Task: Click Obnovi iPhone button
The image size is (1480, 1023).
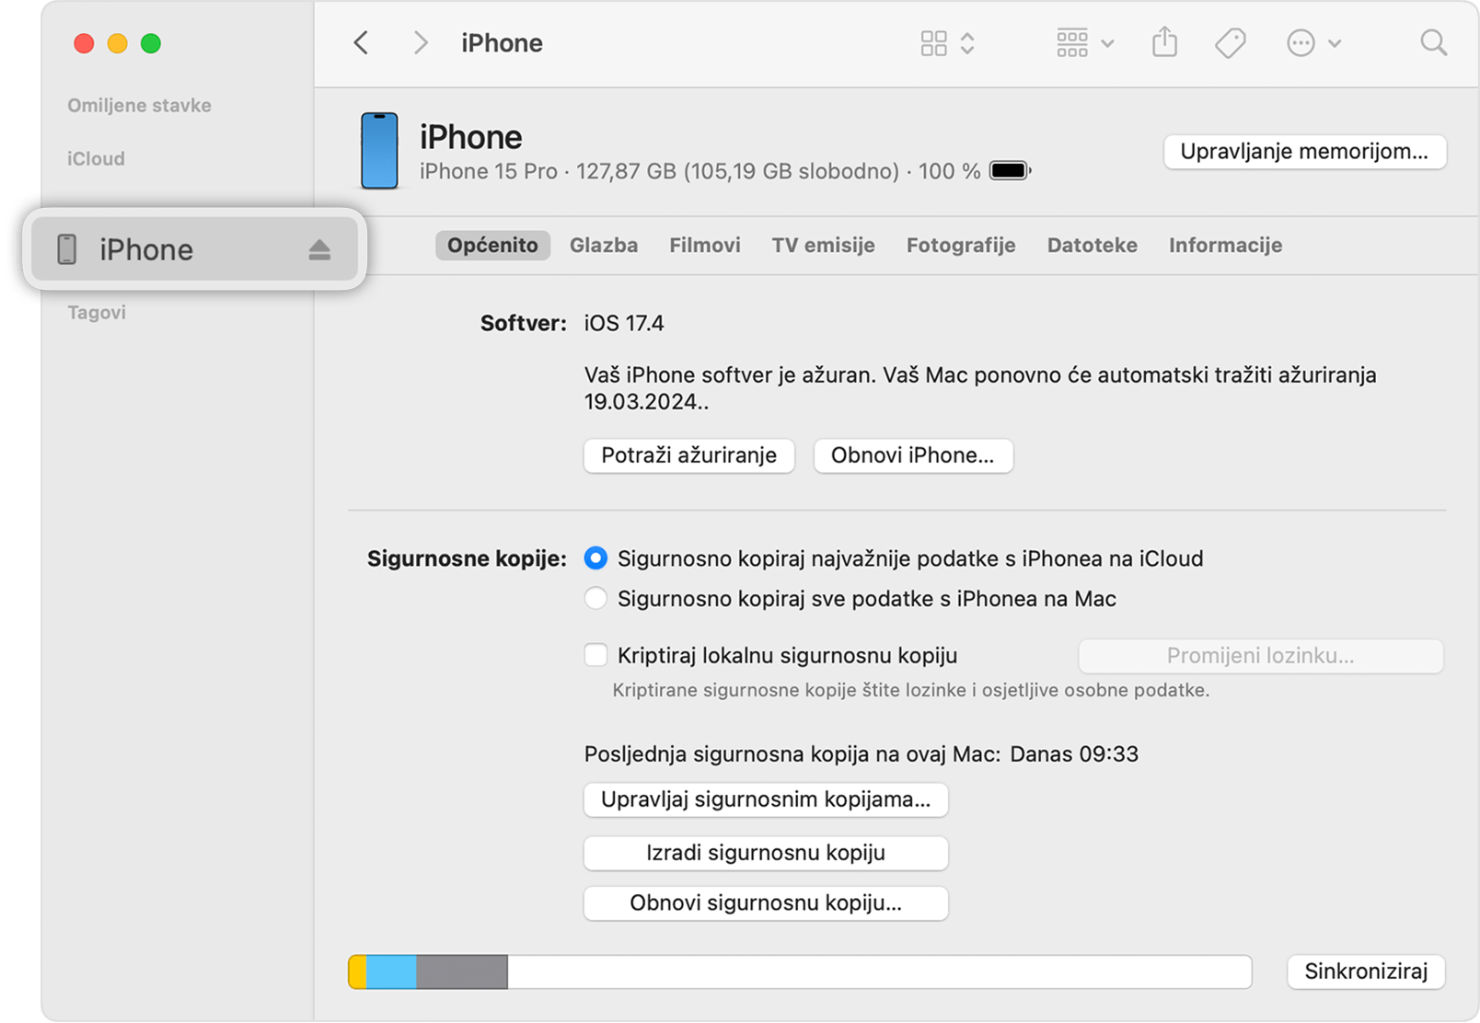Action: pos(913,455)
